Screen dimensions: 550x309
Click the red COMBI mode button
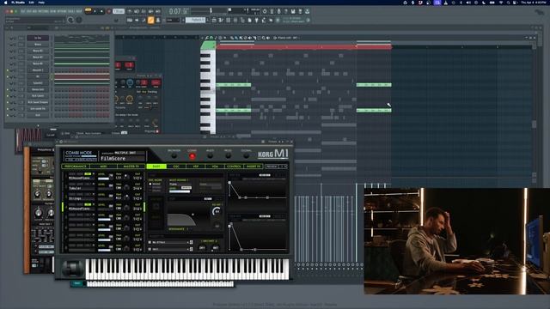tap(192, 156)
